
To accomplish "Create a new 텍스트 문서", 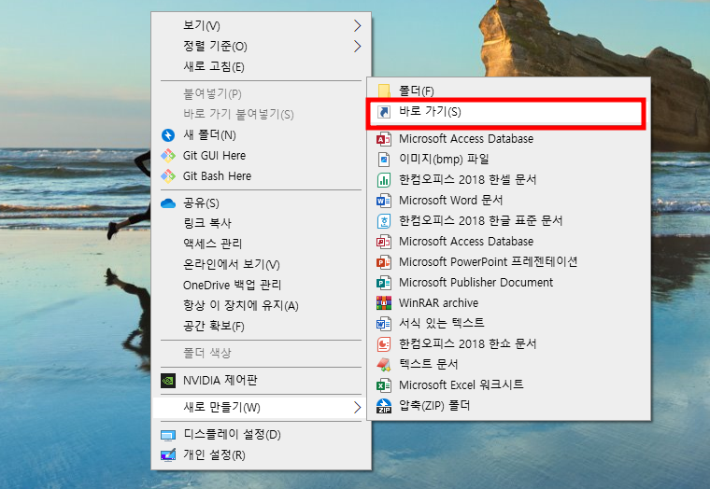I will pyautogui.click(x=508, y=364).
